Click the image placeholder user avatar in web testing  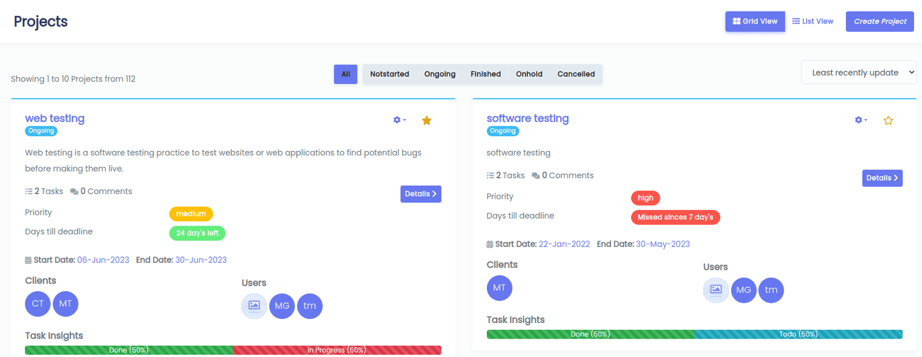[x=254, y=306]
